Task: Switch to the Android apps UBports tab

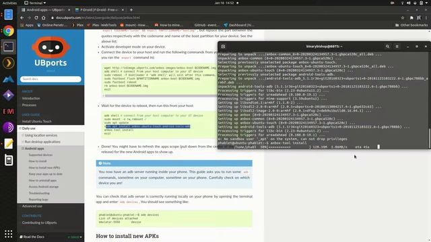Action: click(46, 10)
